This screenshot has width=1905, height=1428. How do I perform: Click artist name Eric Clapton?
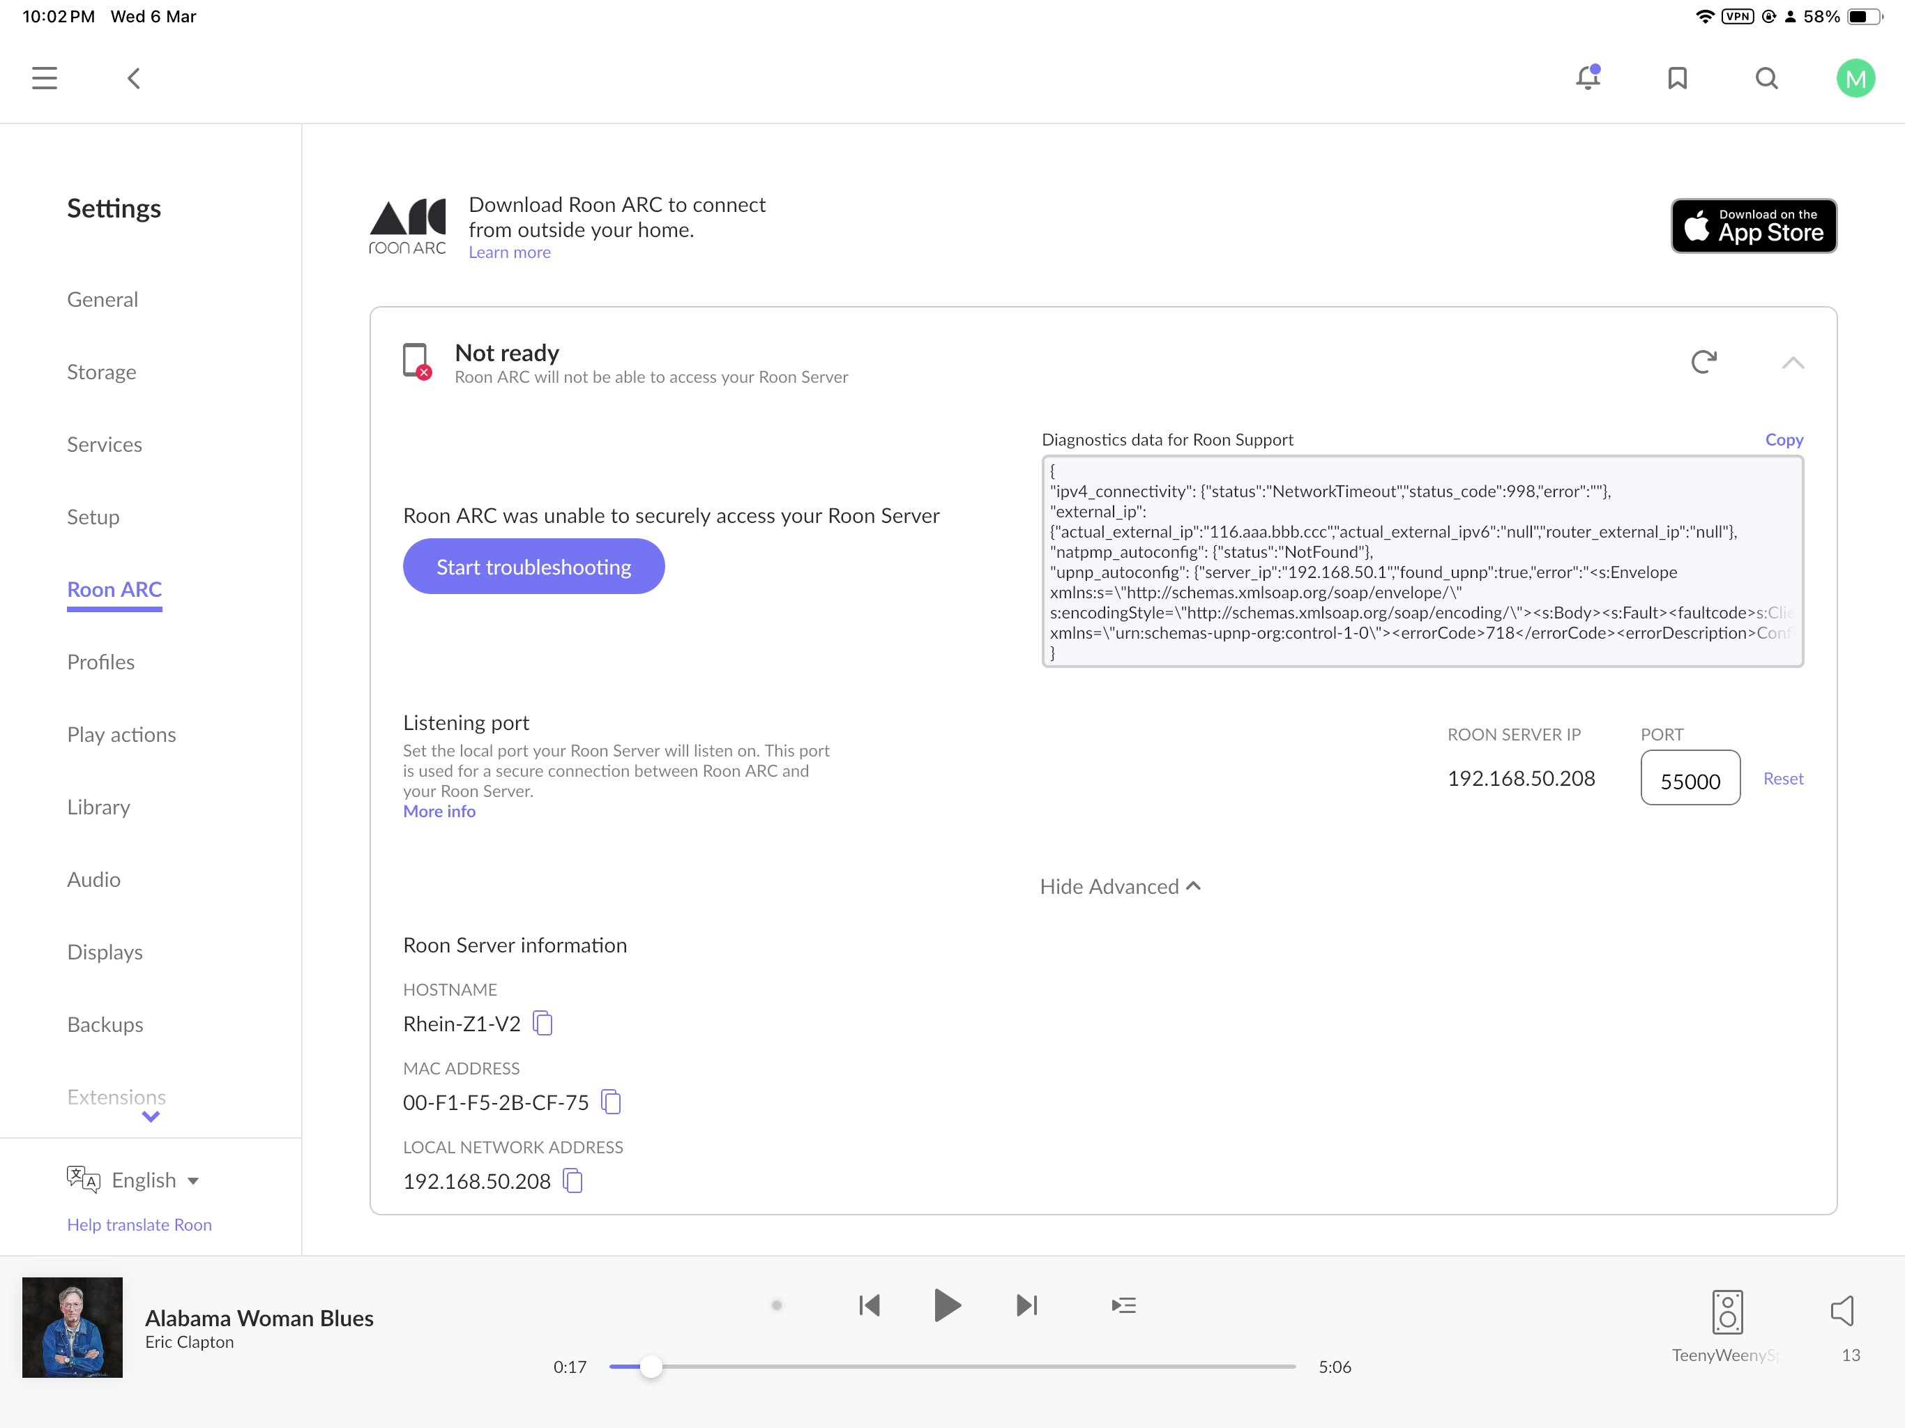coord(190,1342)
